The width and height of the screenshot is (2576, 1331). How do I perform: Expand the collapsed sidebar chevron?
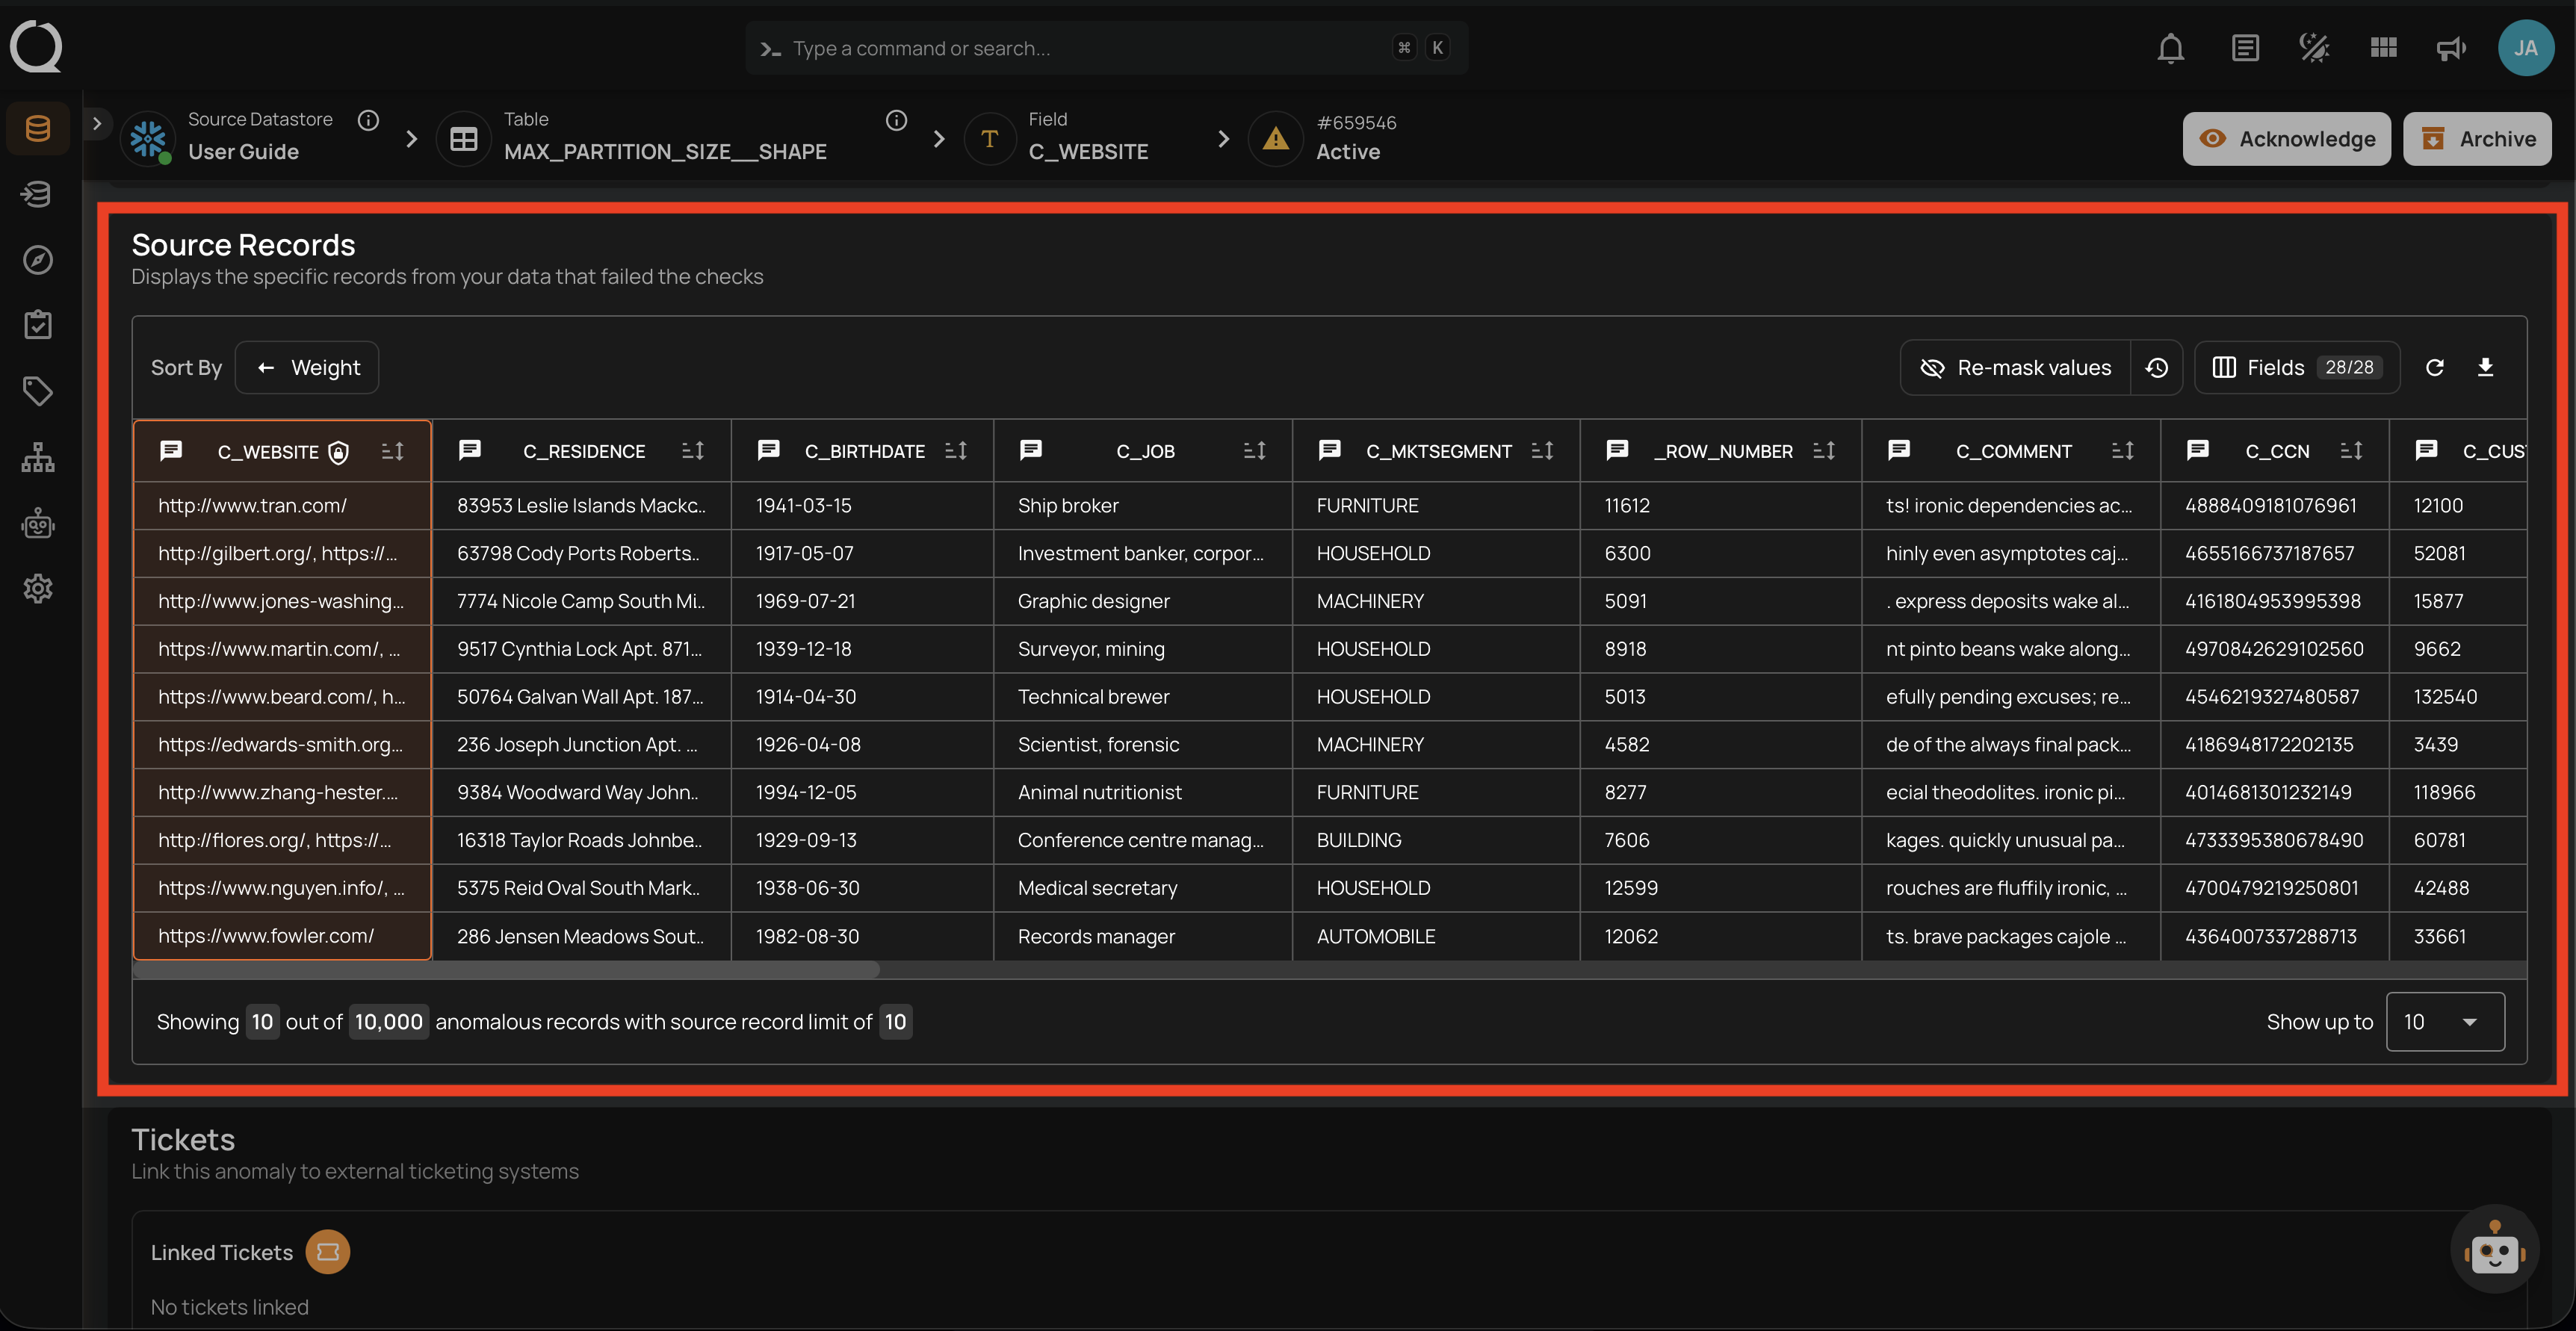coord(97,123)
